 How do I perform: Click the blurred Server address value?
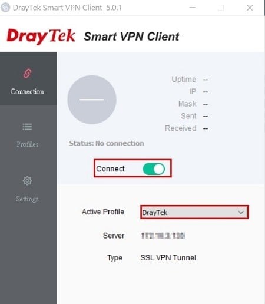click(x=163, y=236)
